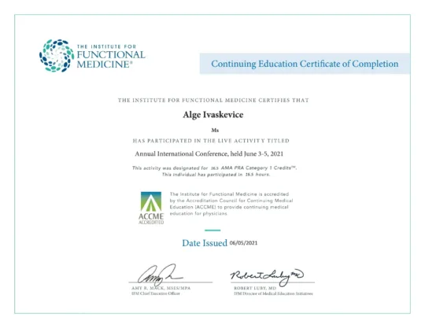Click the Institute for Functional Medicine circular logo
Screen dimensions: 425x328
coord(57,56)
